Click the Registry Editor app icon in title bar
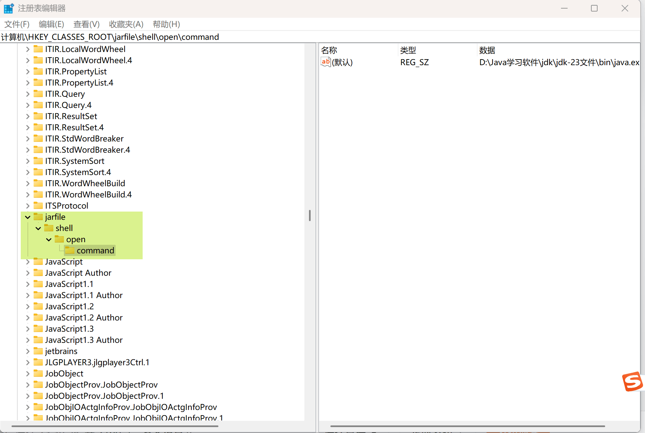645x433 pixels. 9,8
